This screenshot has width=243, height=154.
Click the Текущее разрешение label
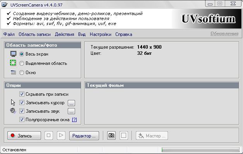(x=112, y=47)
